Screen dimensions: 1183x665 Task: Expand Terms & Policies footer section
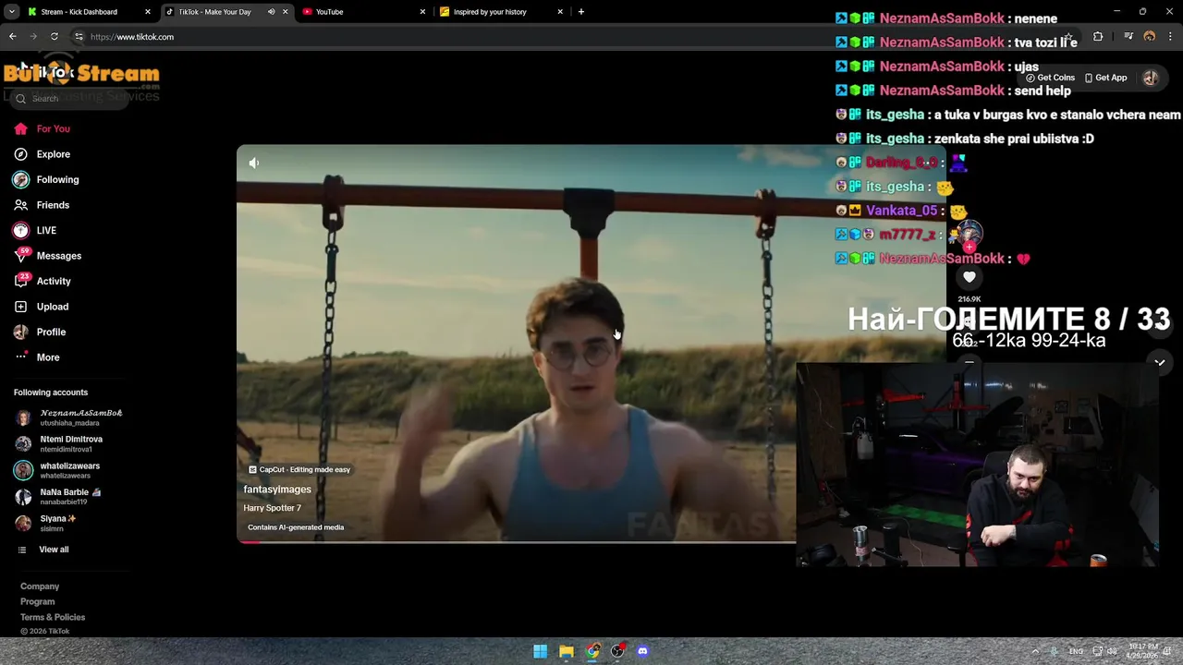tap(53, 617)
